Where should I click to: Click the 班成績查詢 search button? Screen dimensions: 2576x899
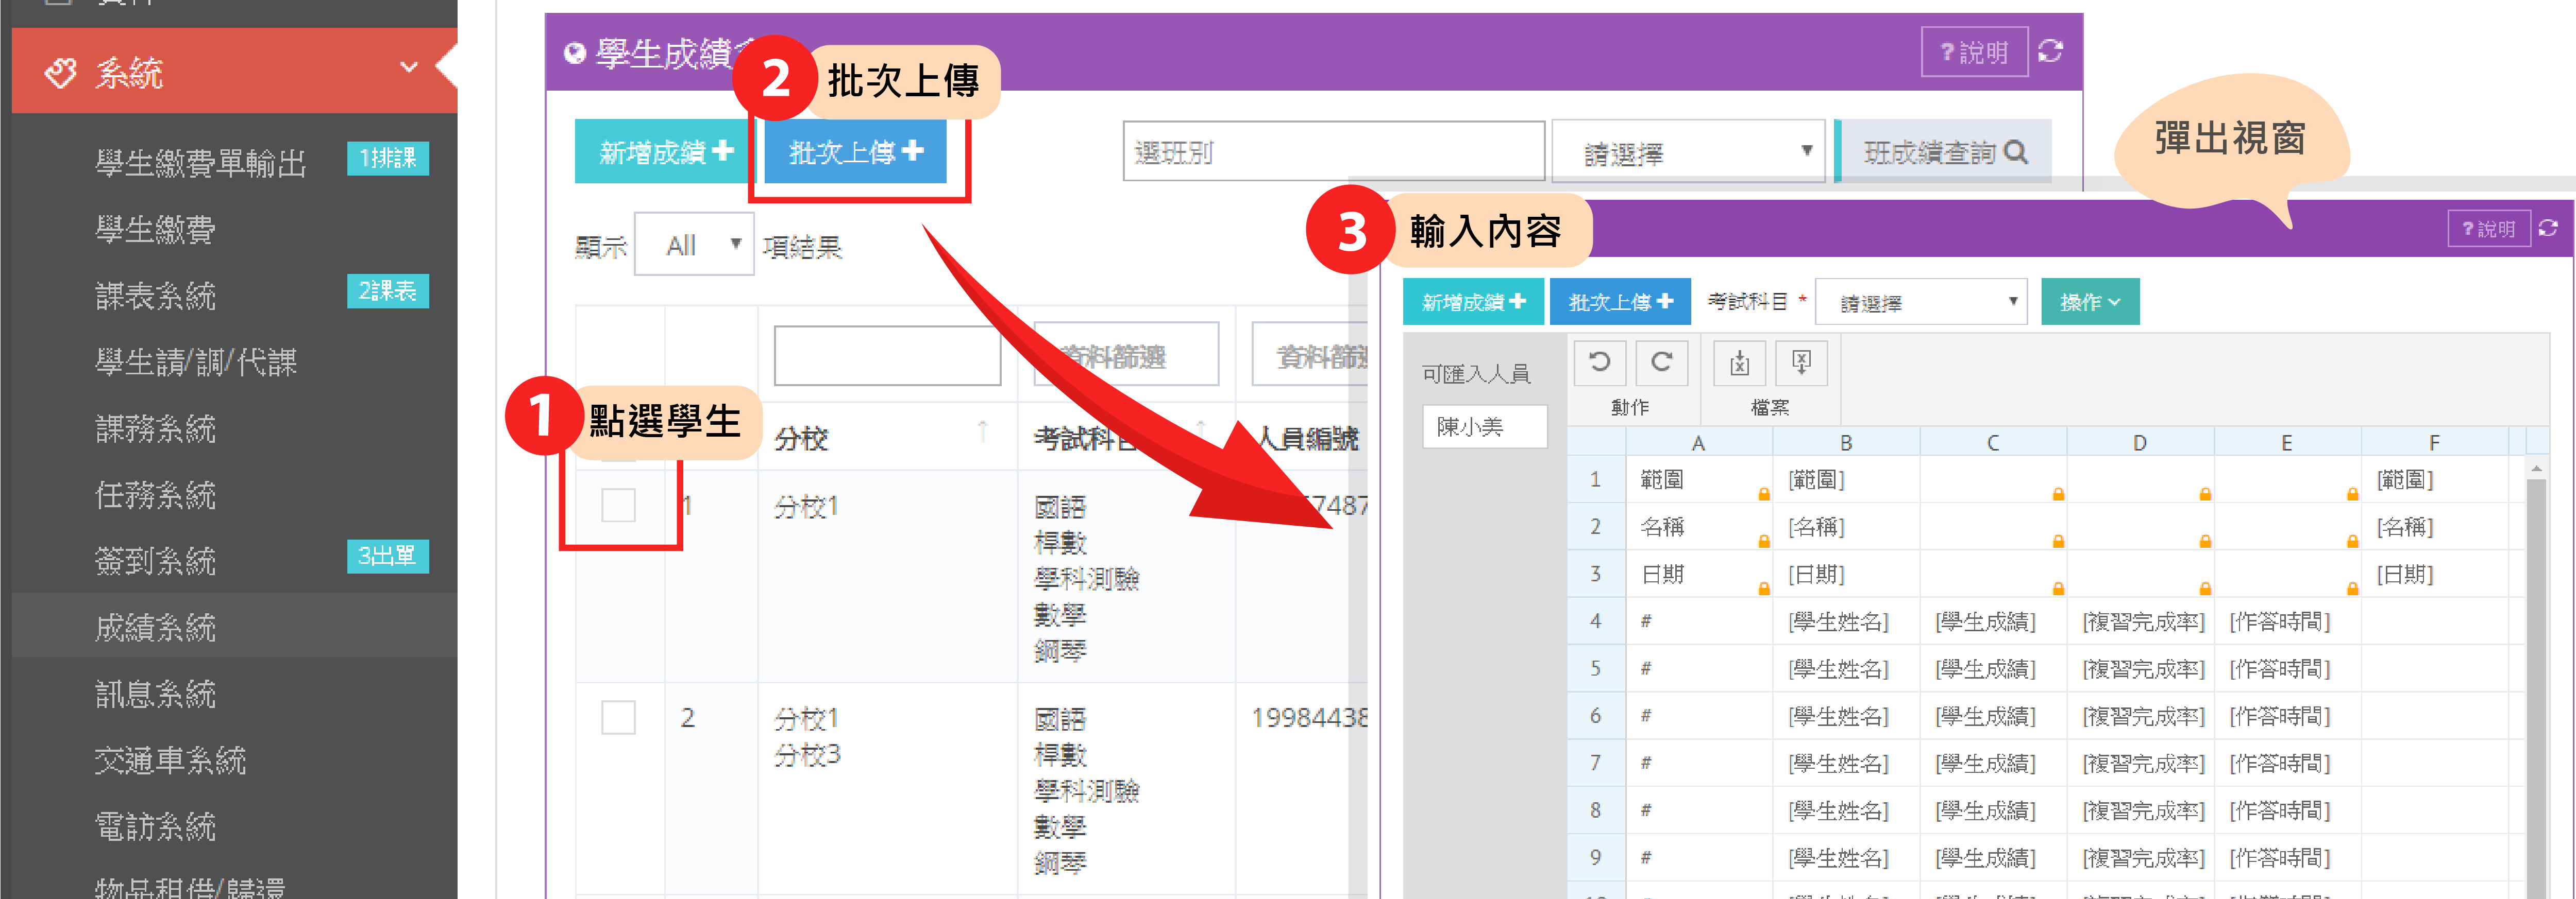(x=1944, y=152)
